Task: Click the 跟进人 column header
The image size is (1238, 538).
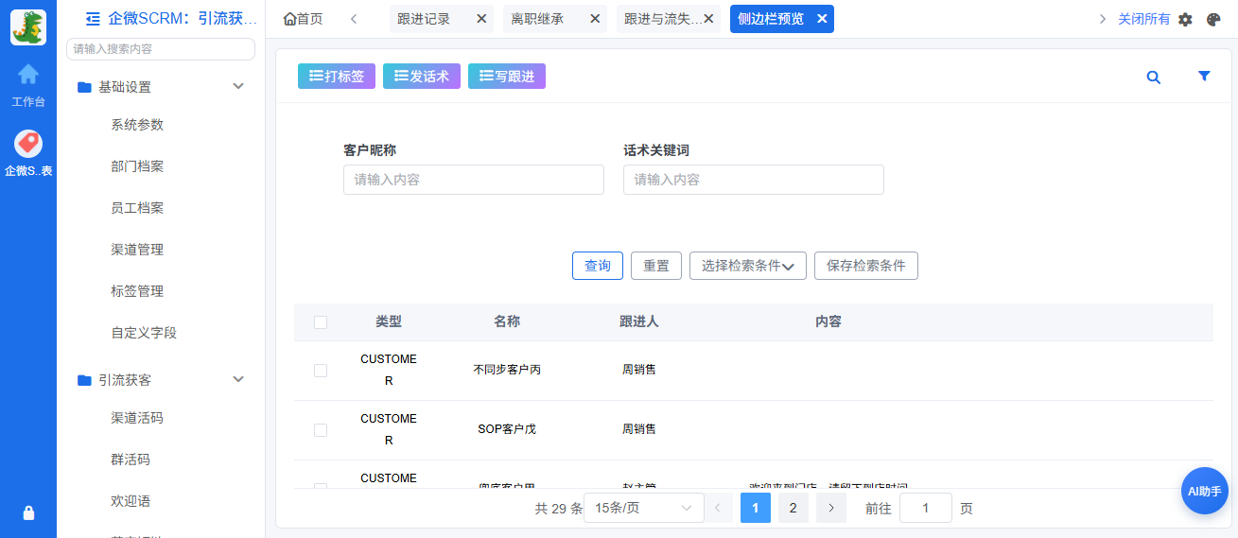Action: click(639, 321)
